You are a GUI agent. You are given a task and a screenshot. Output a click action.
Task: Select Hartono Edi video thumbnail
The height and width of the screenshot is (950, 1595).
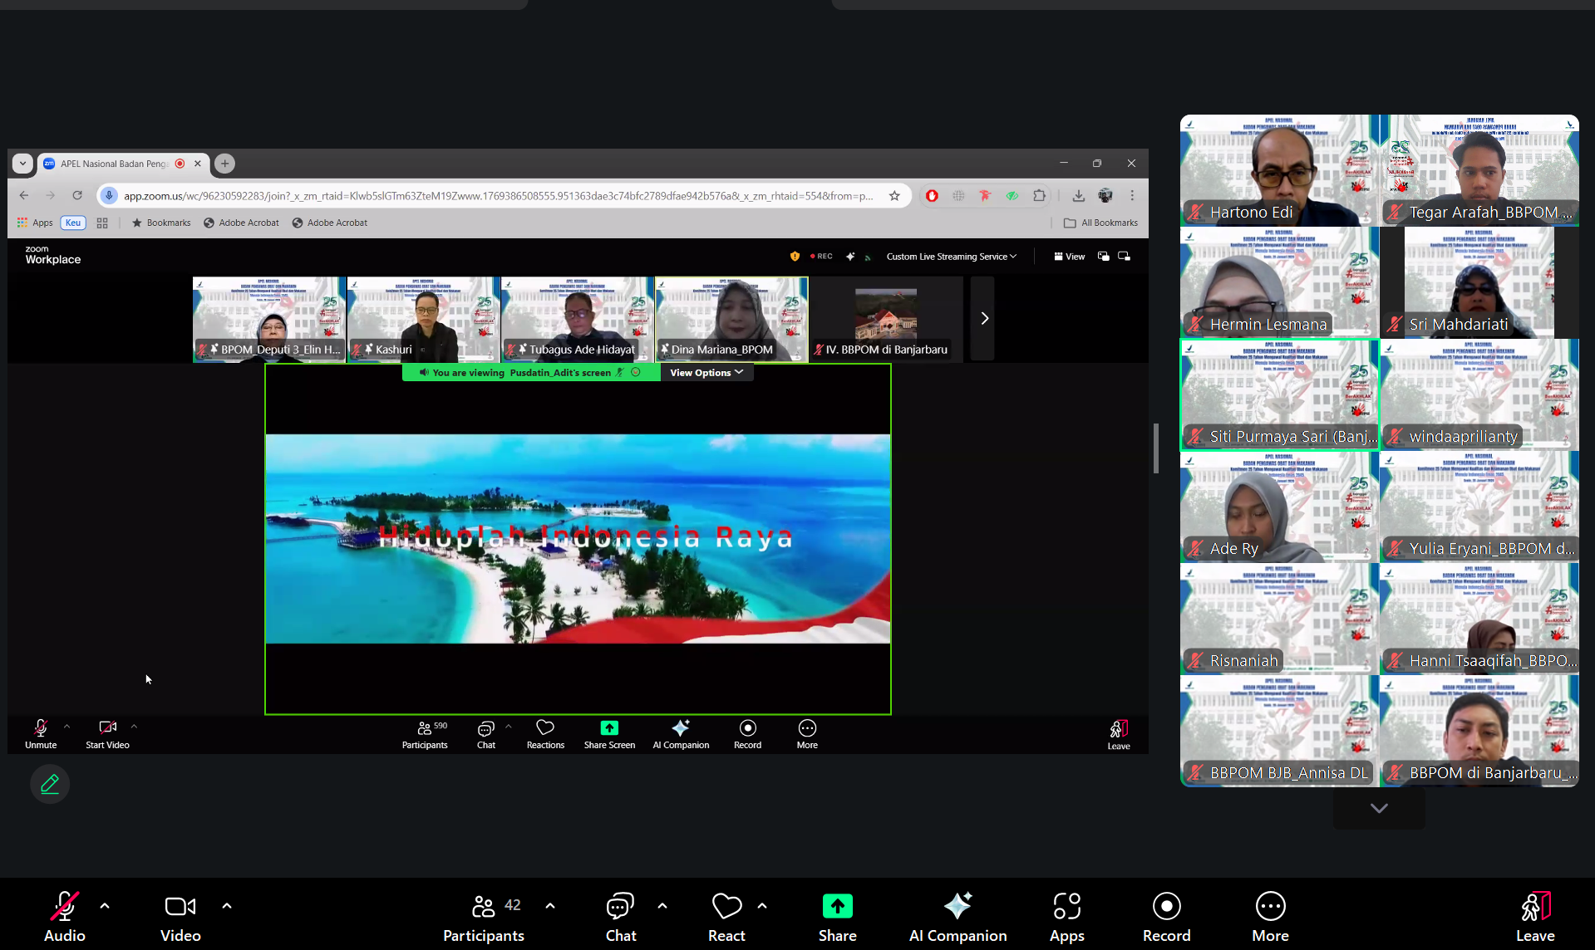pyautogui.click(x=1279, y=170)
